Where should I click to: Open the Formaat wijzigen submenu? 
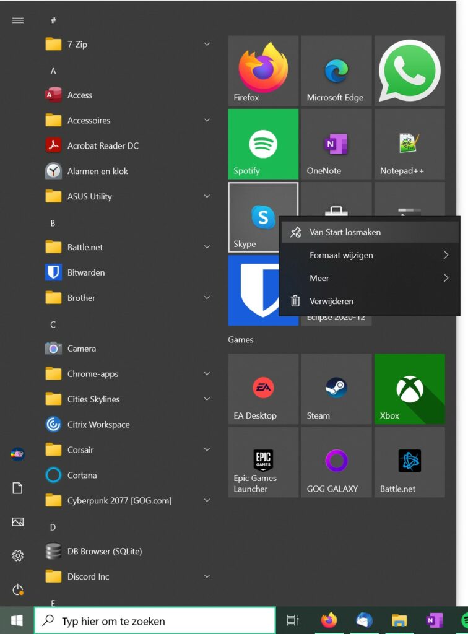tap(370, 255)
